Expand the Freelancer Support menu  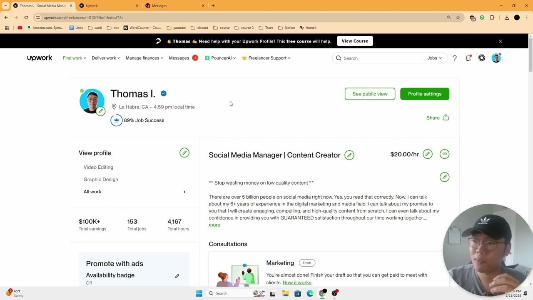tap(266, 58)
